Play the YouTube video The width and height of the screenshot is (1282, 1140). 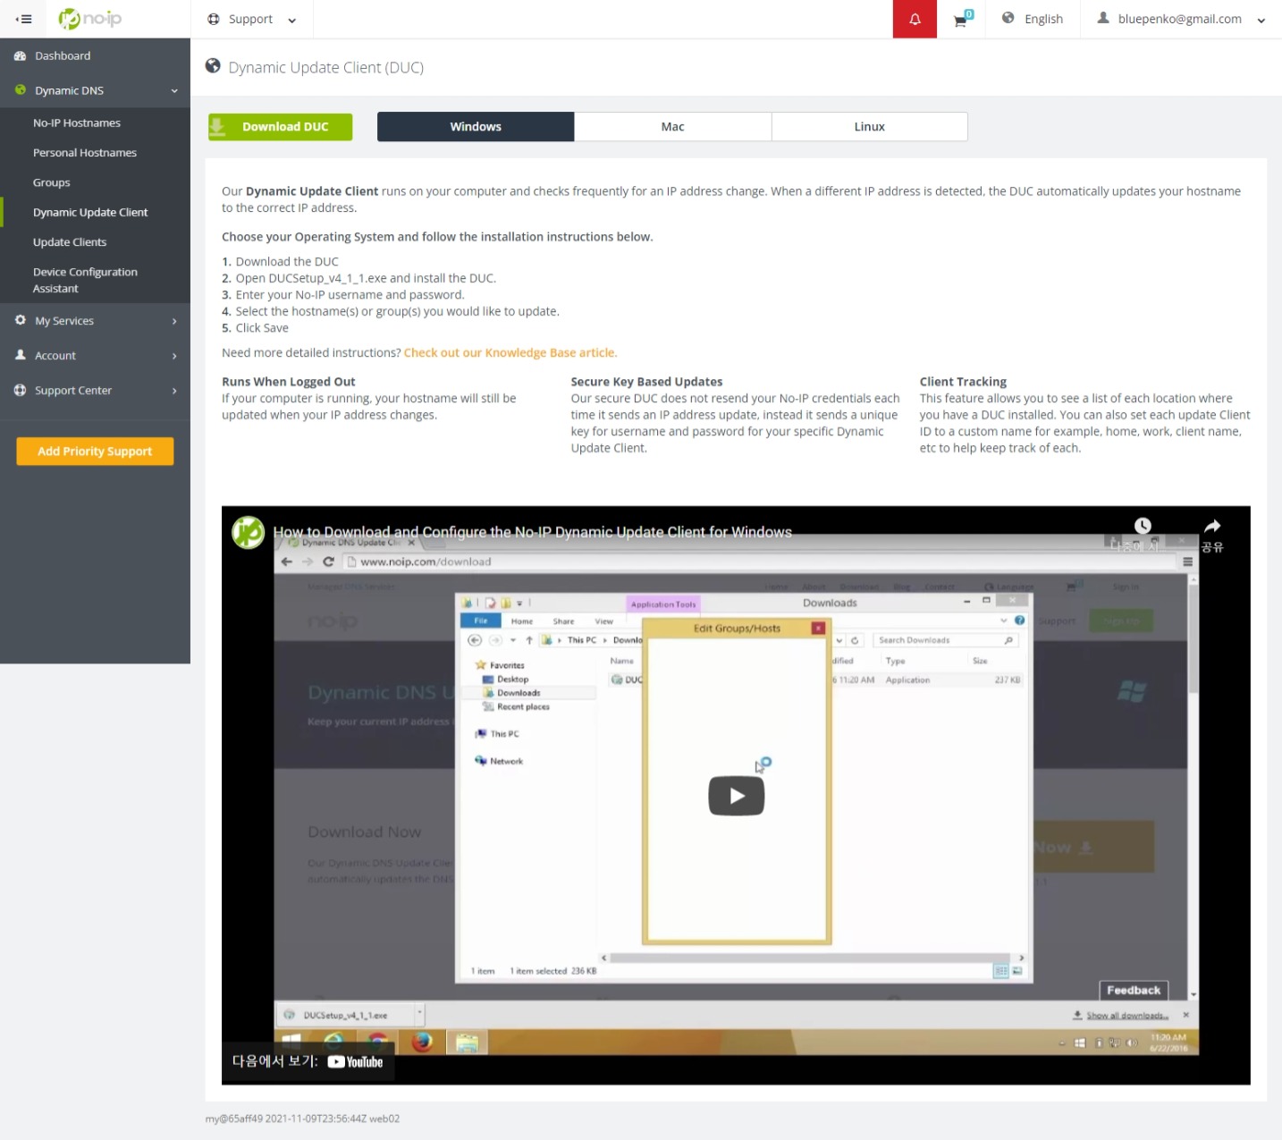pos(736,796)
